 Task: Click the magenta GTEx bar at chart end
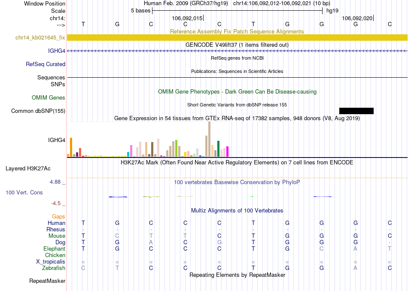(x=228, y=152)
